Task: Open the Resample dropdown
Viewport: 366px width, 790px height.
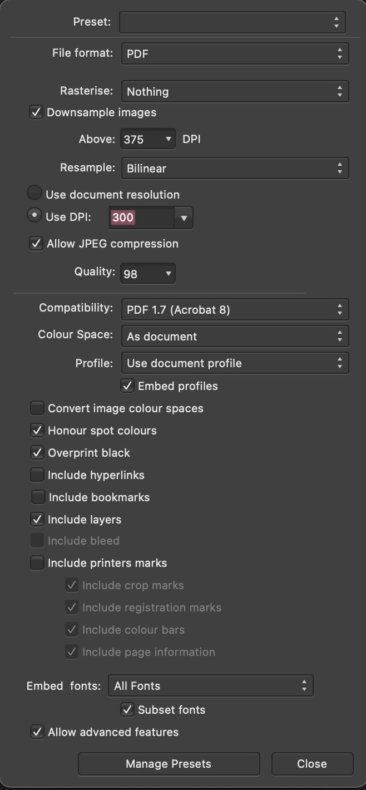Action: (x=235, y=168)
